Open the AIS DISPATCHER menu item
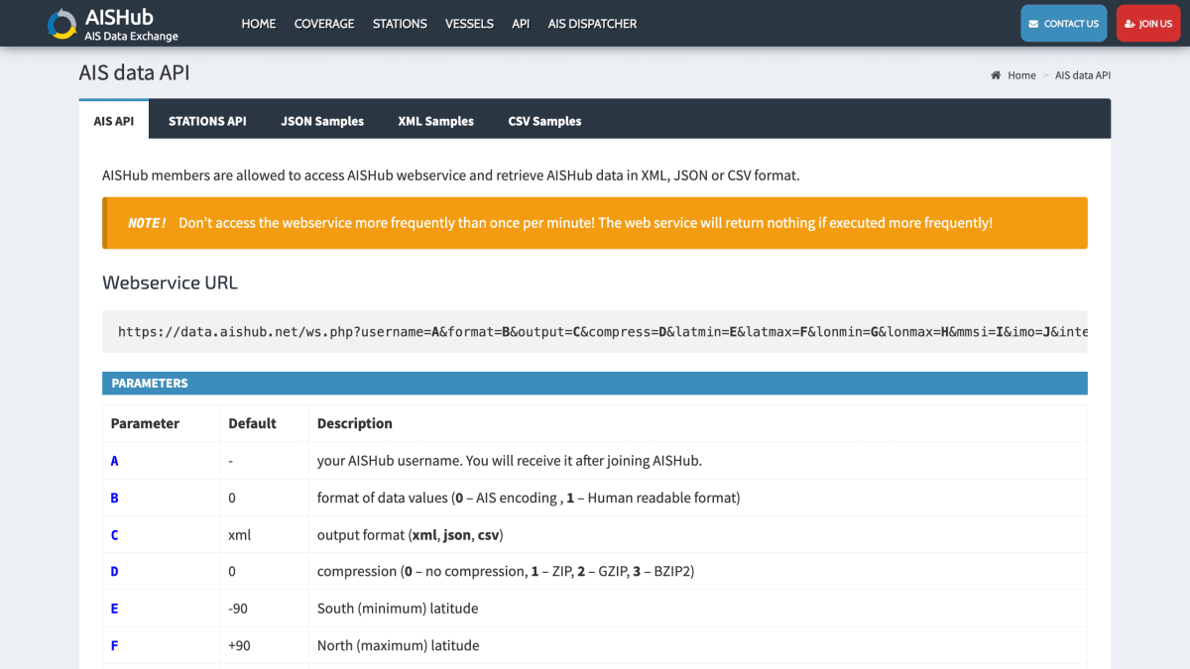 click(592, 24)
